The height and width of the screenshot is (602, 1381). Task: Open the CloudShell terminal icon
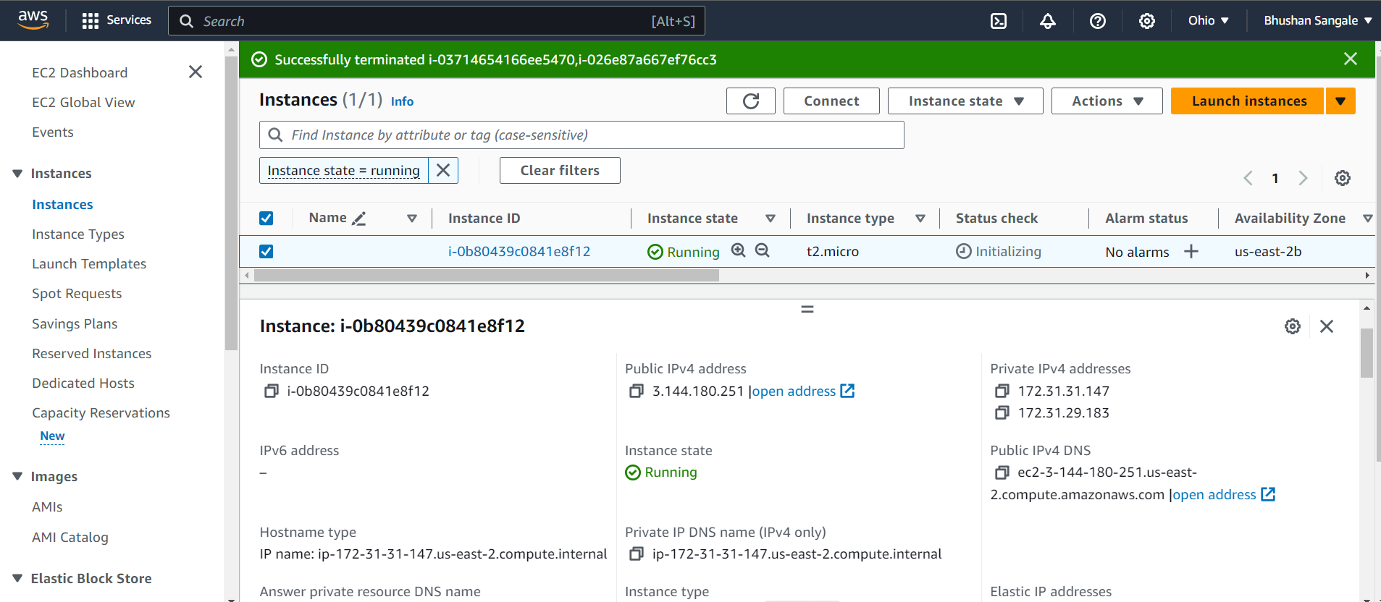999,21
